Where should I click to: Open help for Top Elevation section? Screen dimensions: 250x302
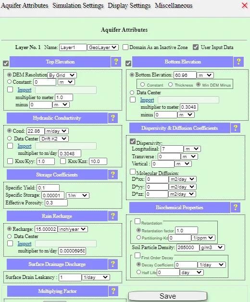tap(116, 62)
